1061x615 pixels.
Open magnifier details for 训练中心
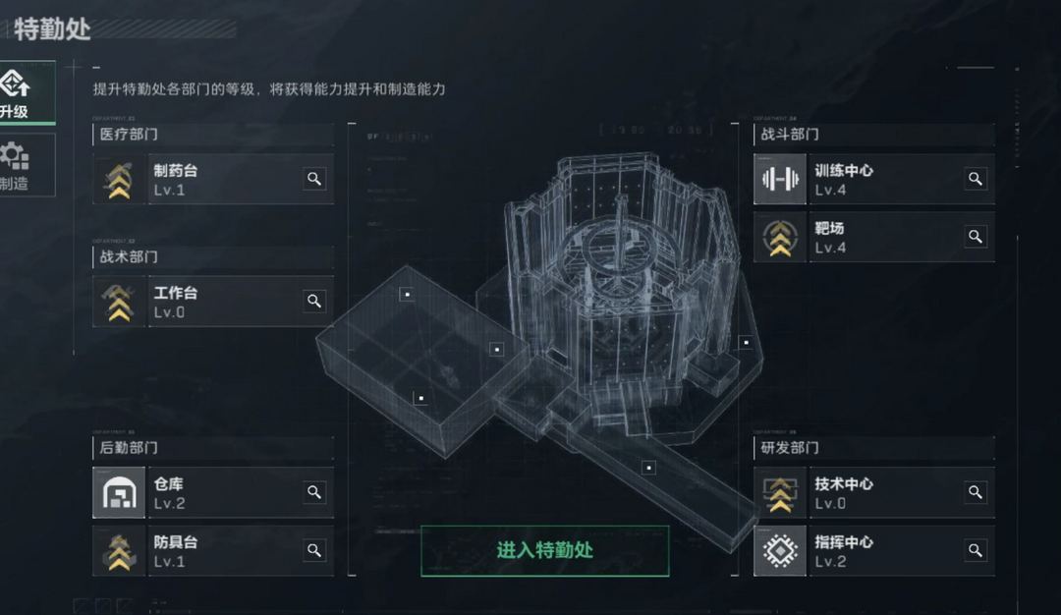point(976,179)
